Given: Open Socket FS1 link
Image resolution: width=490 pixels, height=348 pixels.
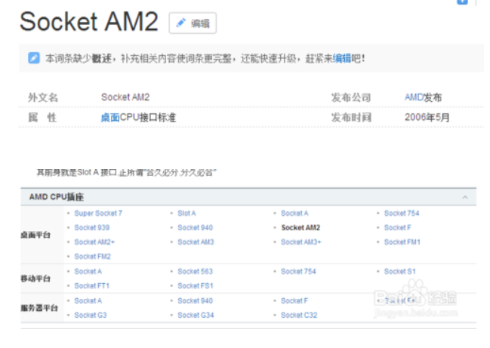Looking at the screenshot, I should pos(196,286).
